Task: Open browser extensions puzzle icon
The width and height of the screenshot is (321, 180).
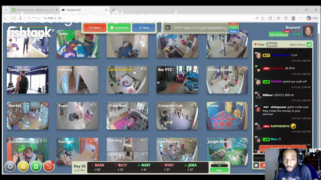Action: click(x=270, y=18)
